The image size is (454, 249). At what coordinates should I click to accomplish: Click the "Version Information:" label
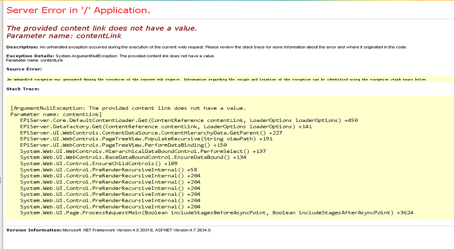coord(34,230)
